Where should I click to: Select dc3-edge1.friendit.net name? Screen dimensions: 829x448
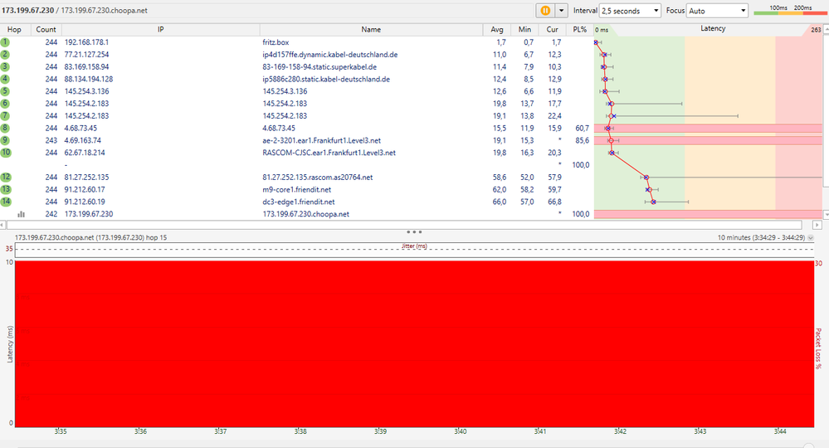tap(298, 202)
